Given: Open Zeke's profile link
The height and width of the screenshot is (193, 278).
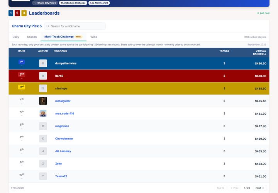Looking at the screenshot, I should (59, 164).
